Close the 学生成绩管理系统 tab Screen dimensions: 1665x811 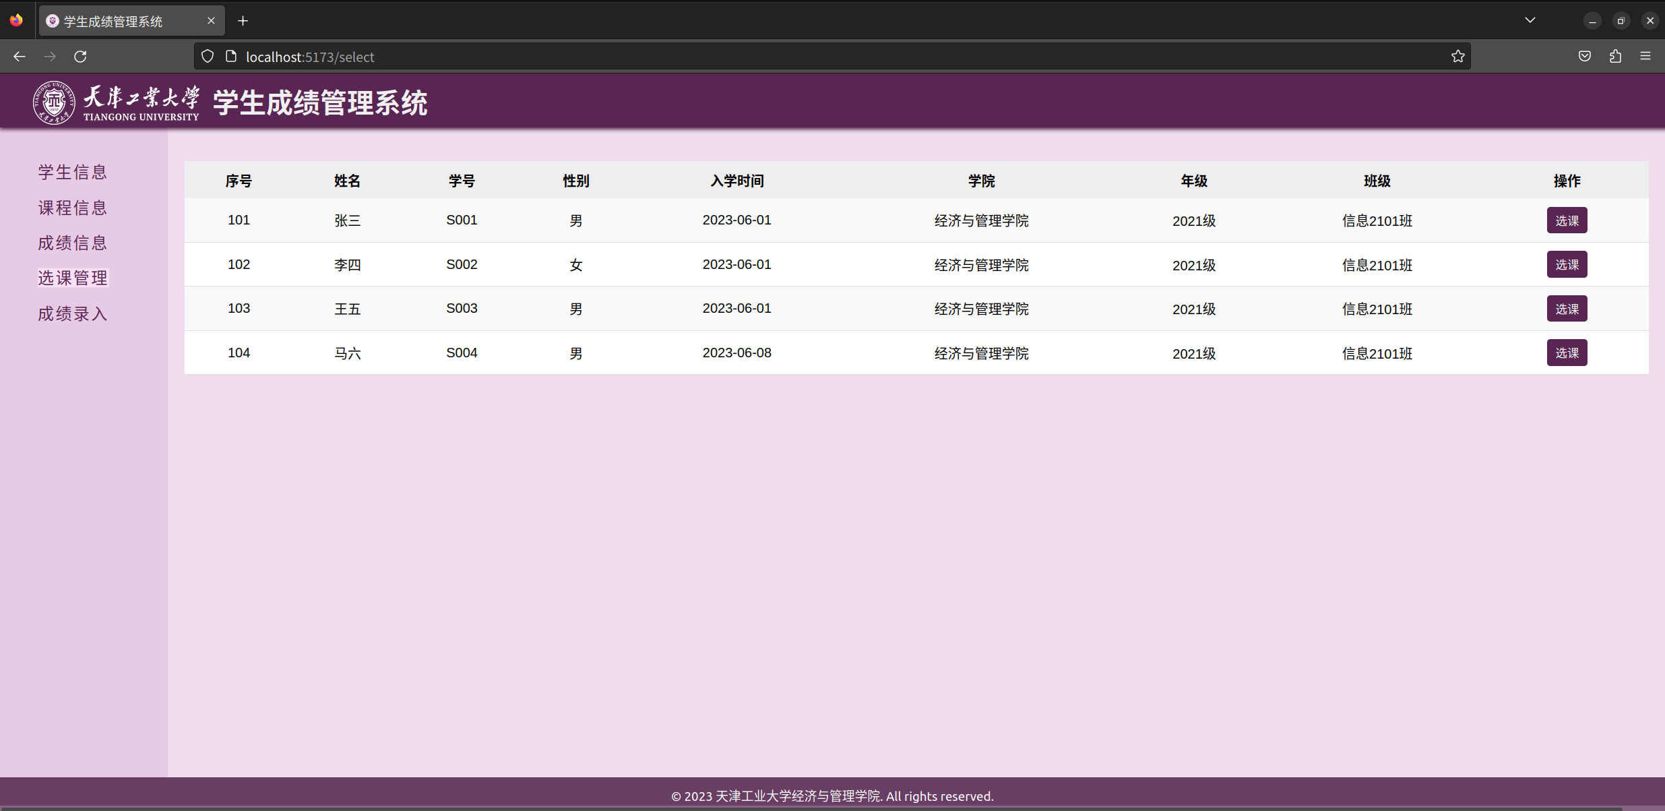click(x=211, y=21)
